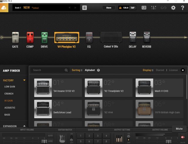The width and height of the screenshot is (188, 144).
Task: Select the Celest V-30s cabinet
Action: (x=111, y=37)
